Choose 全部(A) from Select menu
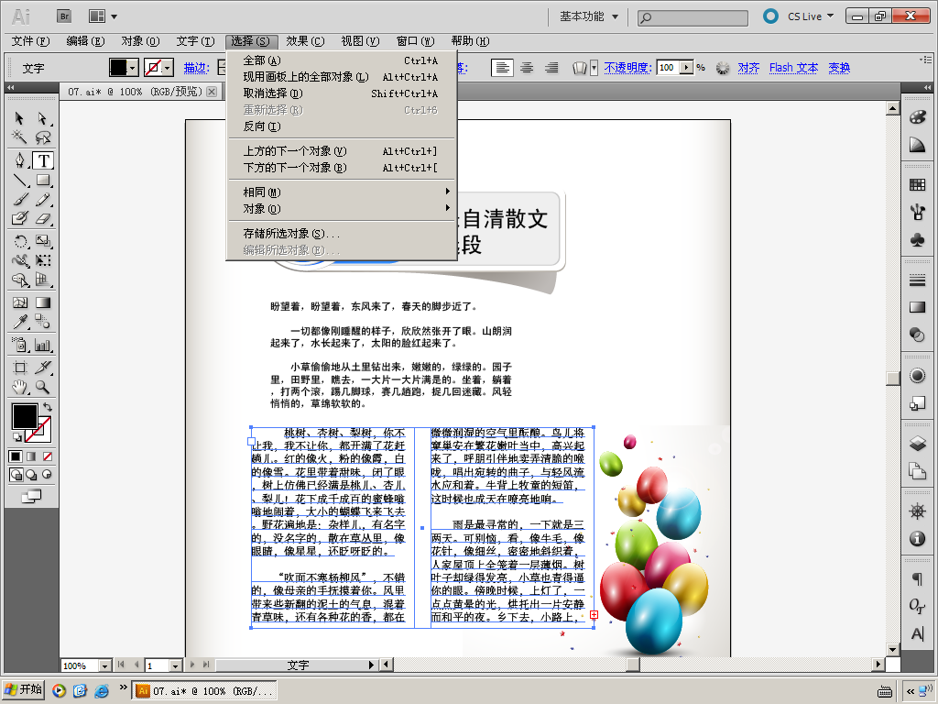Viewport: 938px width, 704px height. (341, 60)
